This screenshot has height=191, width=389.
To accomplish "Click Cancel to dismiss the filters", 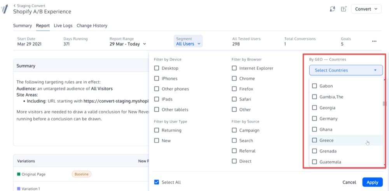I will click(x=349, y=182).
